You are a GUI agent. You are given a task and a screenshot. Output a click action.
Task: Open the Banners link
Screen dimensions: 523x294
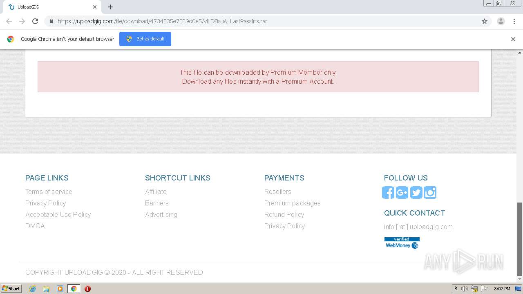tap(157, 203)
